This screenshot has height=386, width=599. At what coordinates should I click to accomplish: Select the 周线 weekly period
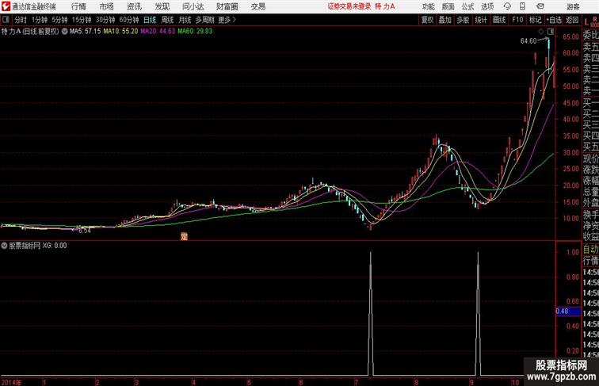[x=167, y=20]
